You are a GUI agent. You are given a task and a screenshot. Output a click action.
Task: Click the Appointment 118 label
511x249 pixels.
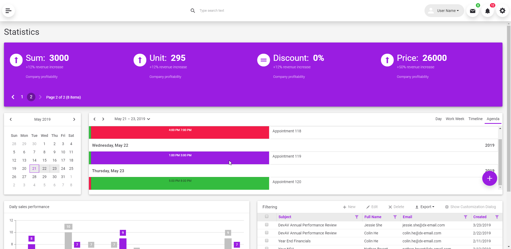coord(287,131)
